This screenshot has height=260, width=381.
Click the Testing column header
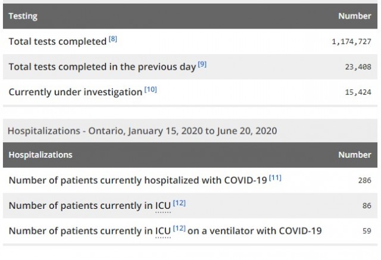(23, 16)
